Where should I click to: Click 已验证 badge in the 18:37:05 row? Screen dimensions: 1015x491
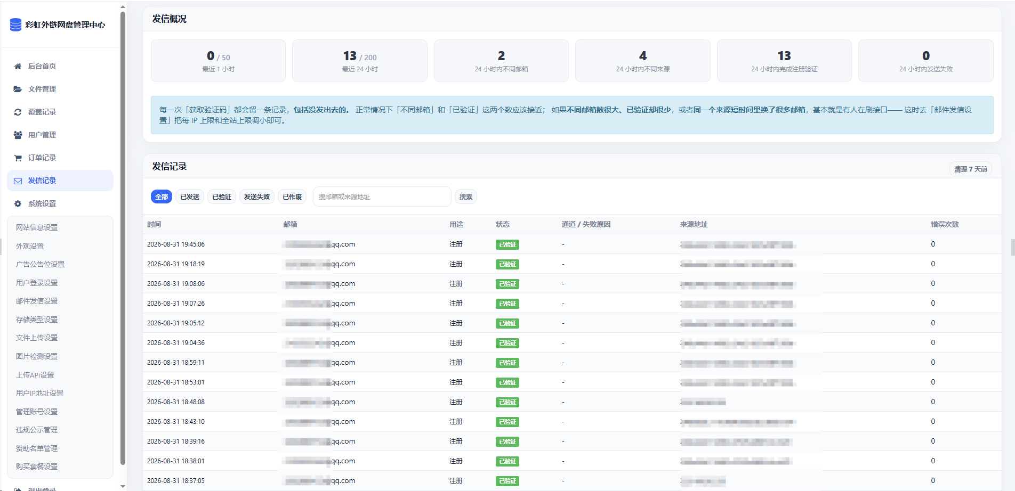point(507,481)
